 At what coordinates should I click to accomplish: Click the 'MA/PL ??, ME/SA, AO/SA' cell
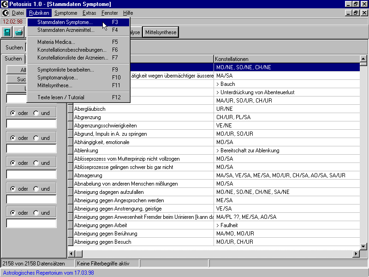tap(287, 217)
